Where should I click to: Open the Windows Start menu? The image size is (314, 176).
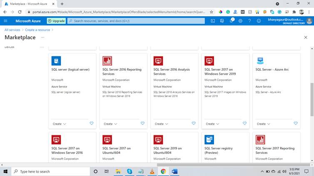[5, 171]
